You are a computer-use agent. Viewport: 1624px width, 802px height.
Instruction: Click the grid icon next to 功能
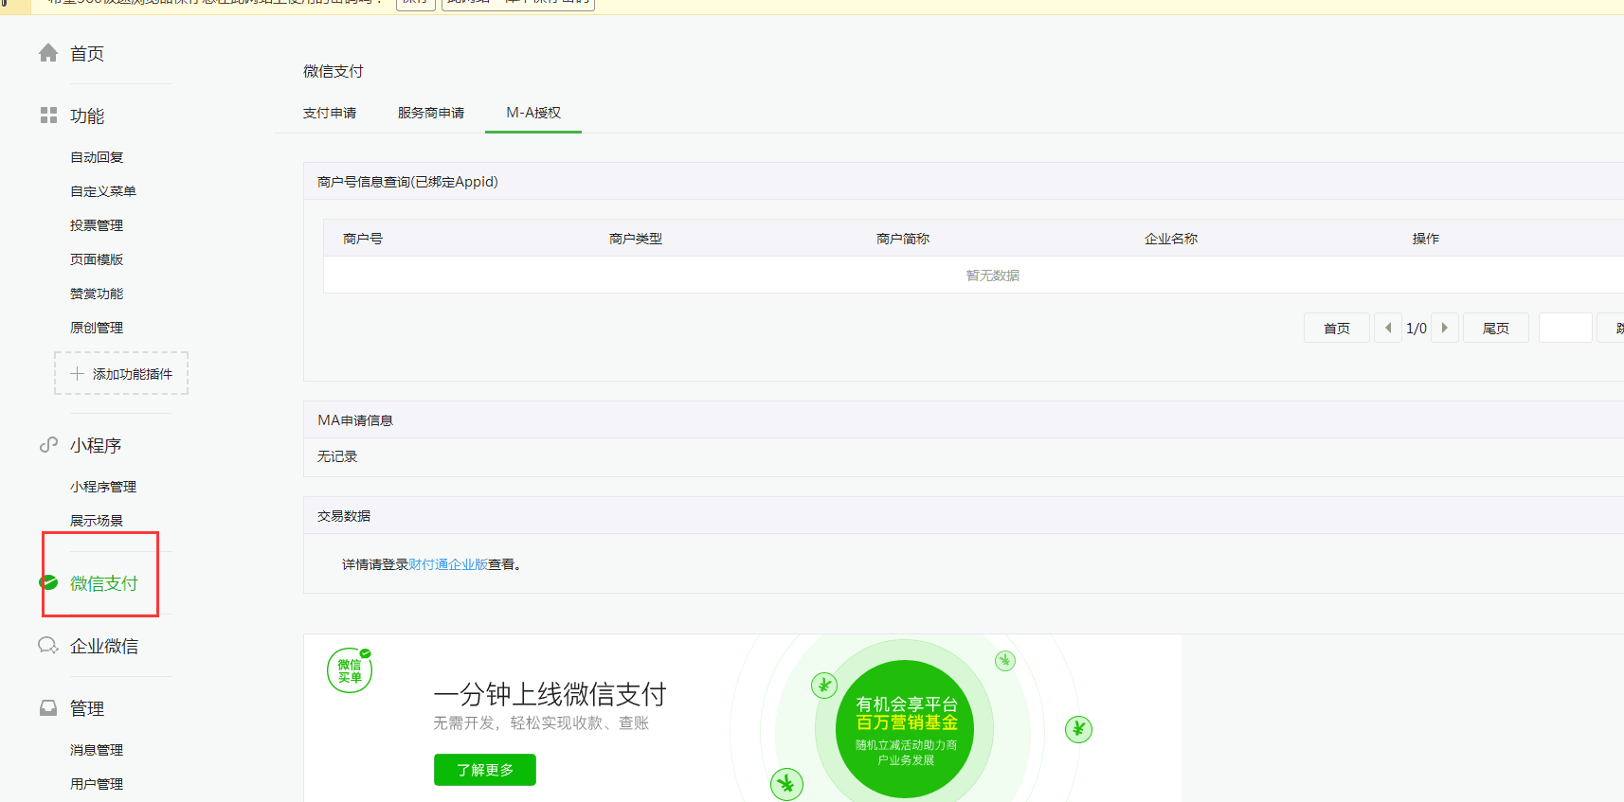[x=48, y=116]
